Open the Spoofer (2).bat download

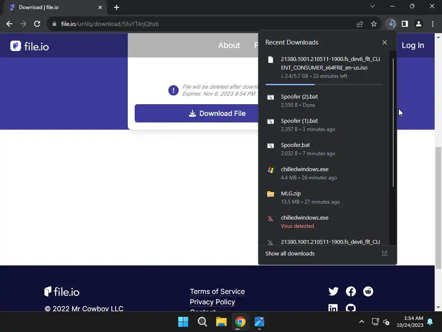324,101
